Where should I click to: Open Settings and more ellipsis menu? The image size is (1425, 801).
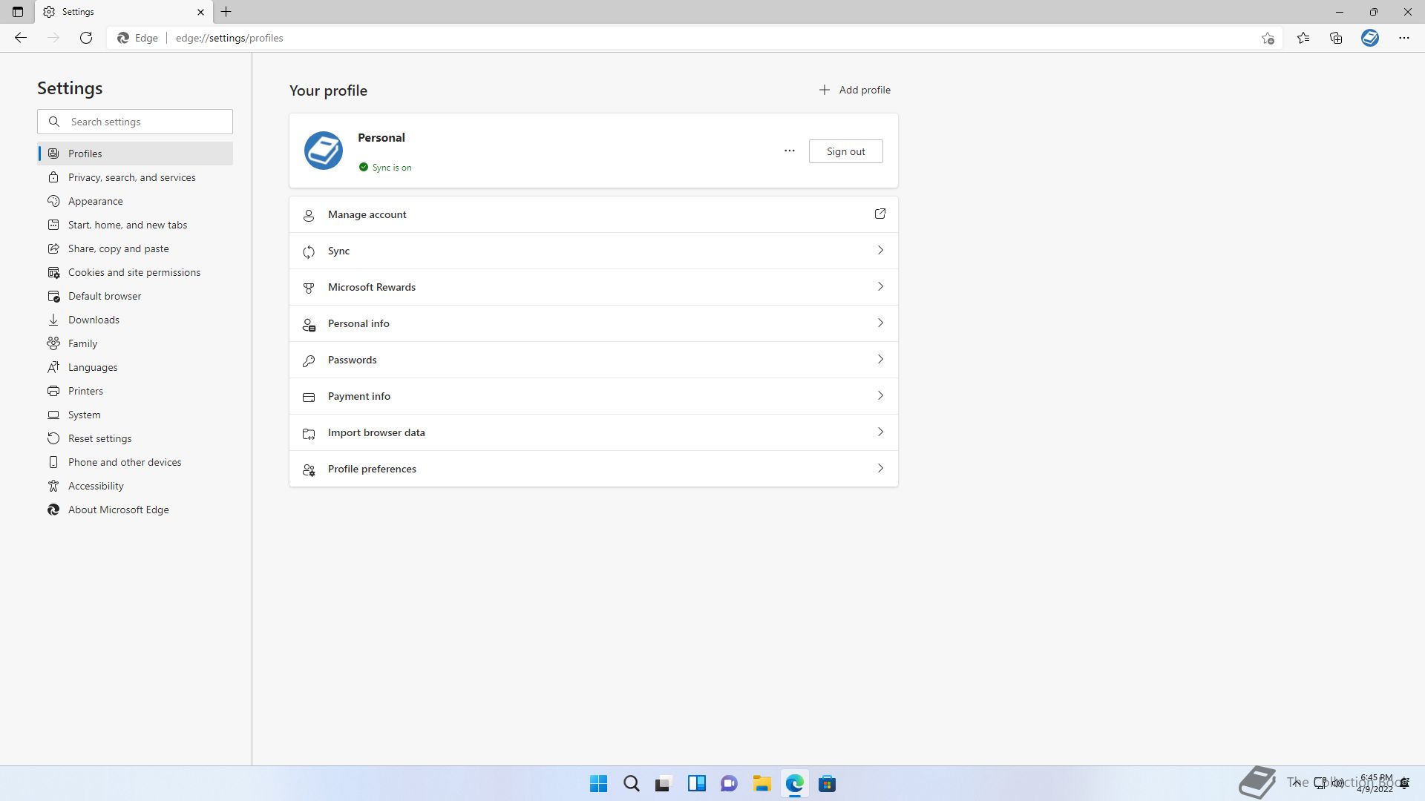click(1404, 38)
